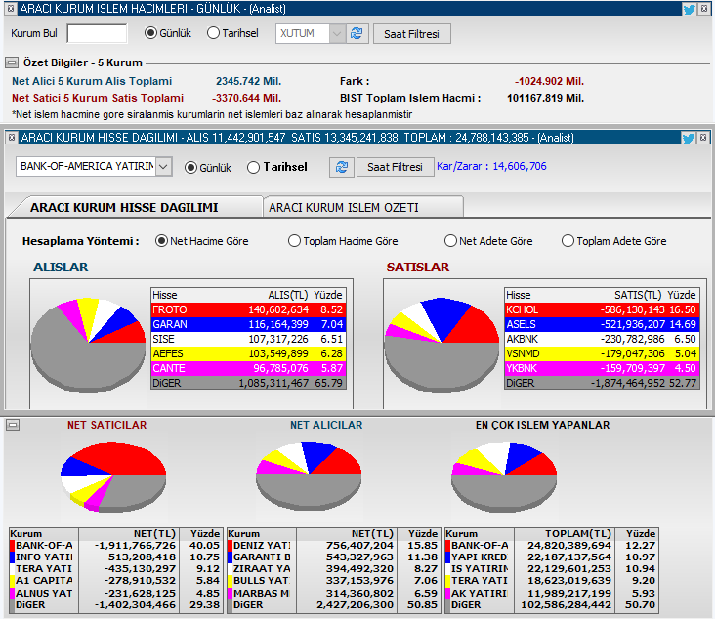Click ALIS(TL) column header
The height and width of the screenshot is (619, 715).
(x=288, y=295)
